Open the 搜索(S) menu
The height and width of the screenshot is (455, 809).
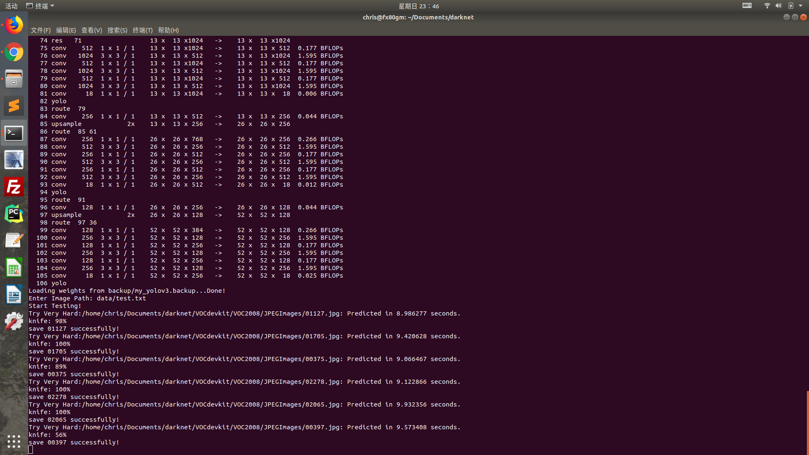coord(118,30)
